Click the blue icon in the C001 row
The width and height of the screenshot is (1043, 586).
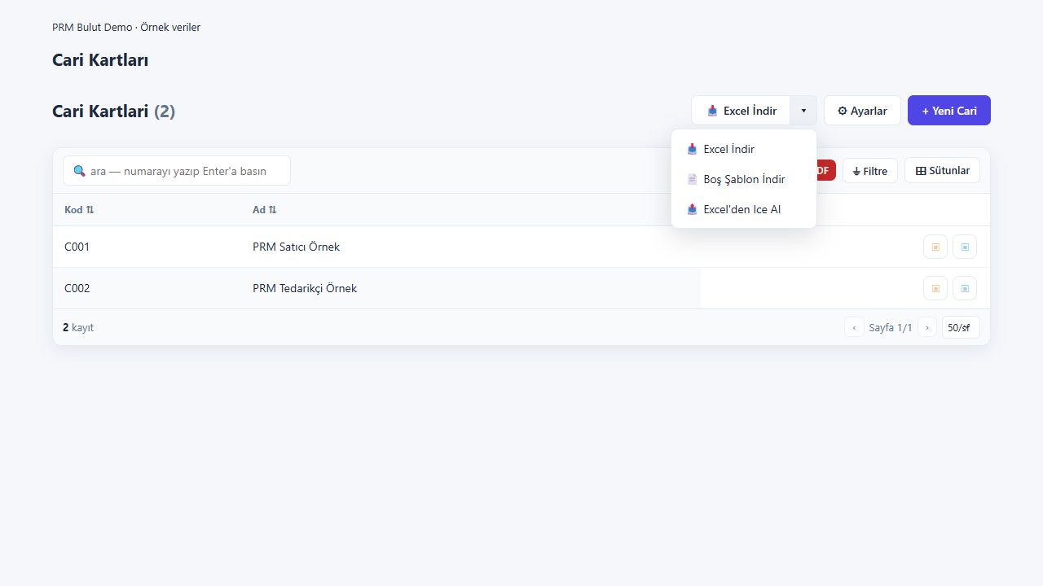pos(965,247)
